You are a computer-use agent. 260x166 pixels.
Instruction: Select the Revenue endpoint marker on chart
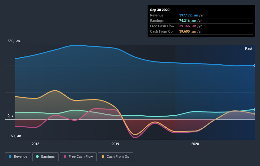coord(254,66)
